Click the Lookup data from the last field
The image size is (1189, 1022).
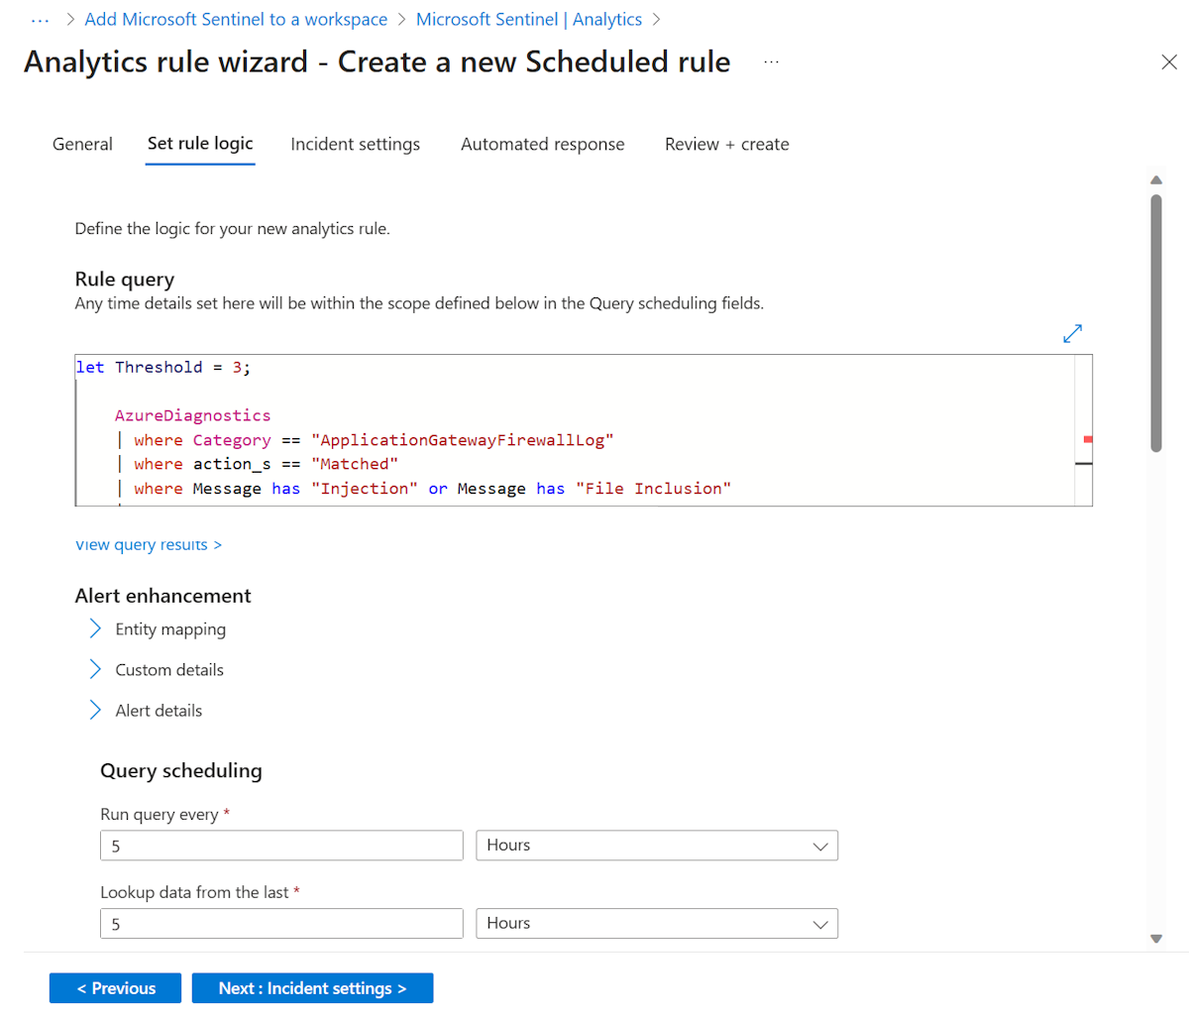(x=281, y=924)
